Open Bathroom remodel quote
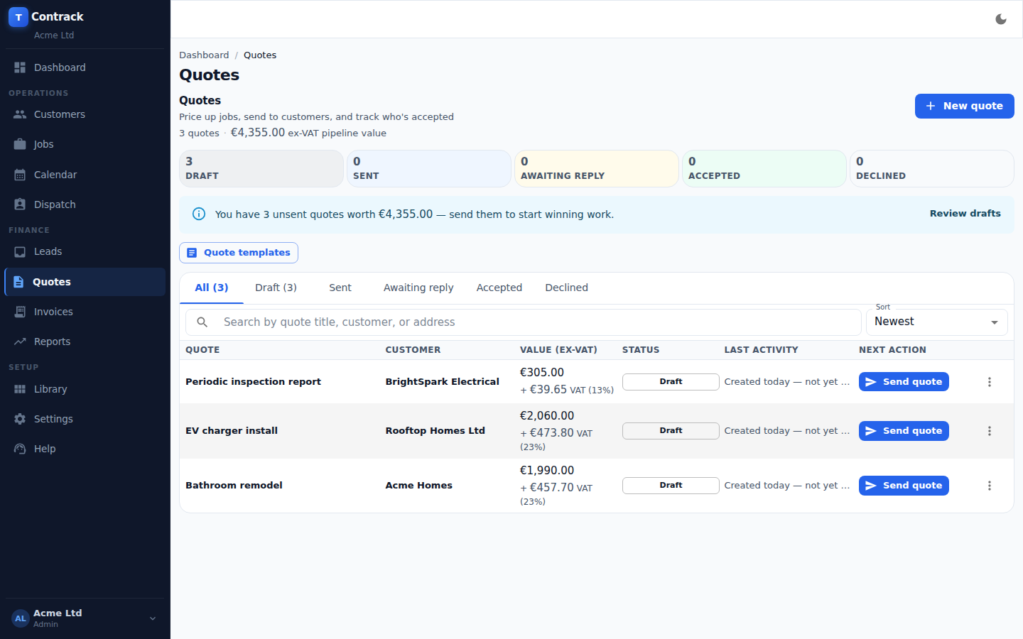Image resolution: width=1023 pixels, height=639 pixels. [234, 486]
